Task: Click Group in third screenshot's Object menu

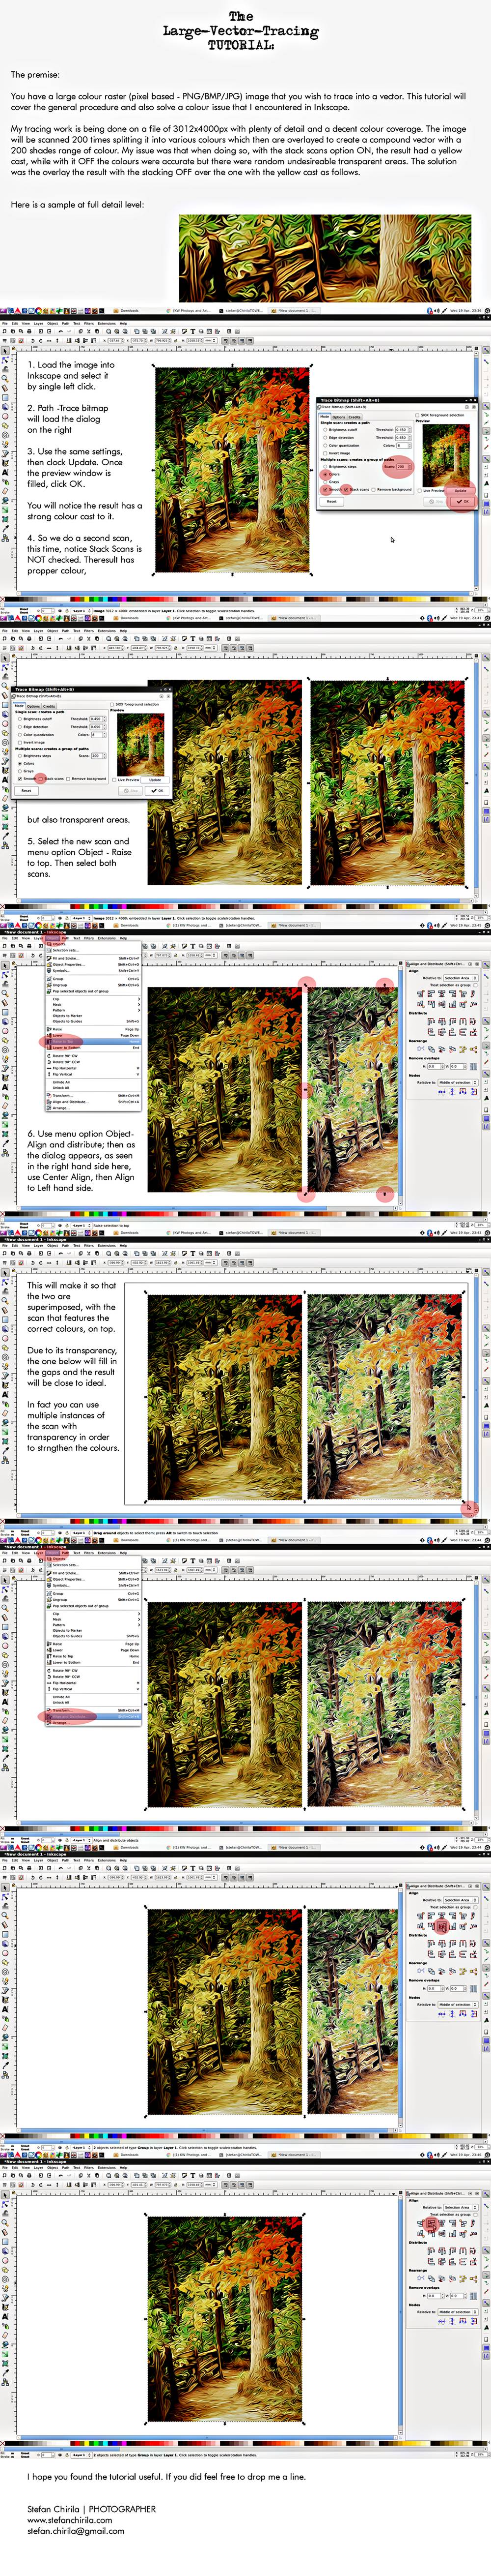Action: coord(95,978)
